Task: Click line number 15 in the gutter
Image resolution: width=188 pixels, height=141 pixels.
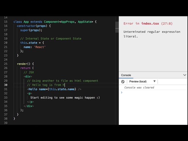Action: (6, 22)
